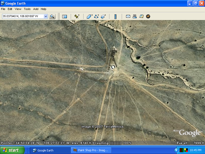
Task: Add a placemark with pushpin icon
Action: [77, 16]
